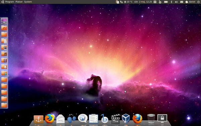Image resolution: width=201 pixels, height=126 pixels.
Task: Open the Music folder in the side dock
Action: click(4, 53)
